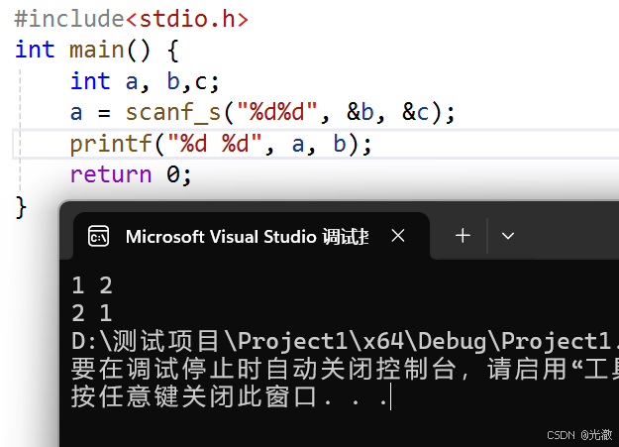
Task: Click the console output line '2 1'
Action: 92,313
